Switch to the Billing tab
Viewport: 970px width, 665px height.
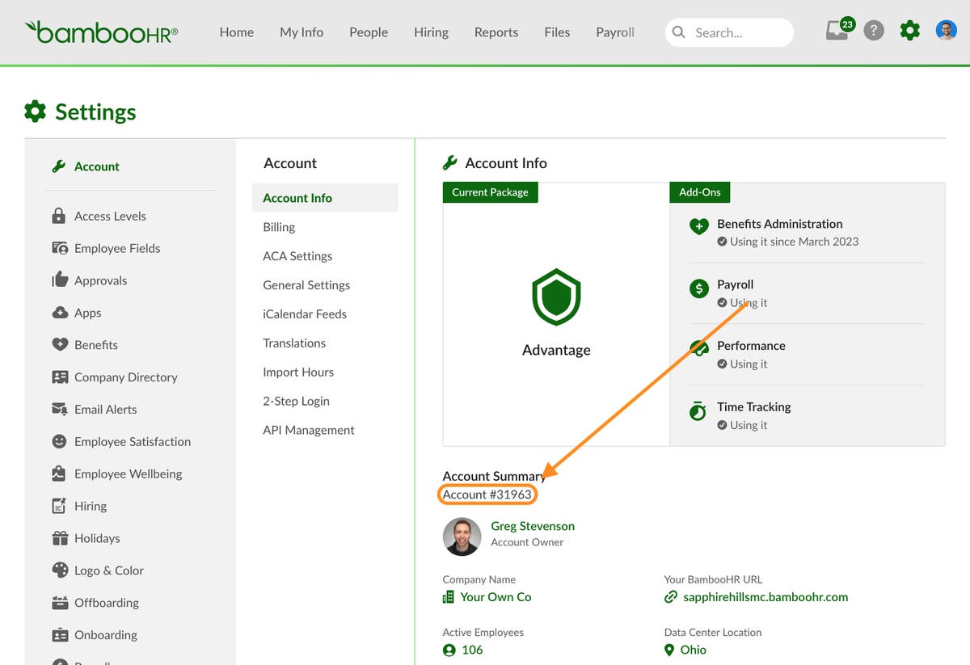278,227
